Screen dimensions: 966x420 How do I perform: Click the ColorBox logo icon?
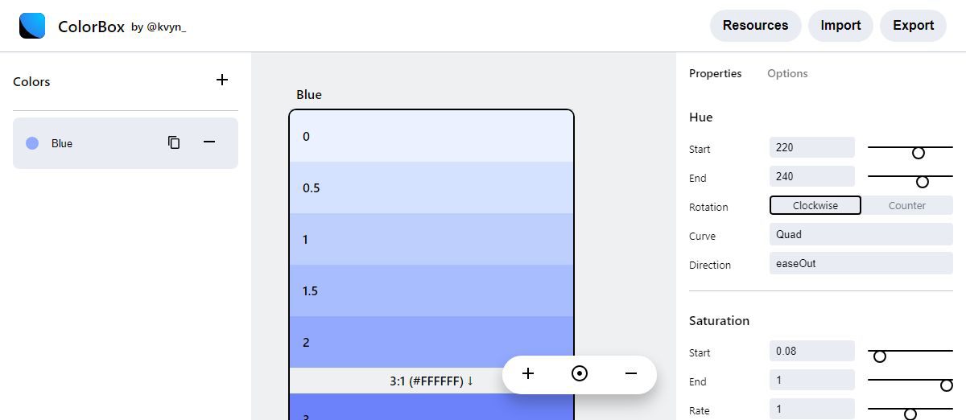pyautogui.click(x=32, y=26)
